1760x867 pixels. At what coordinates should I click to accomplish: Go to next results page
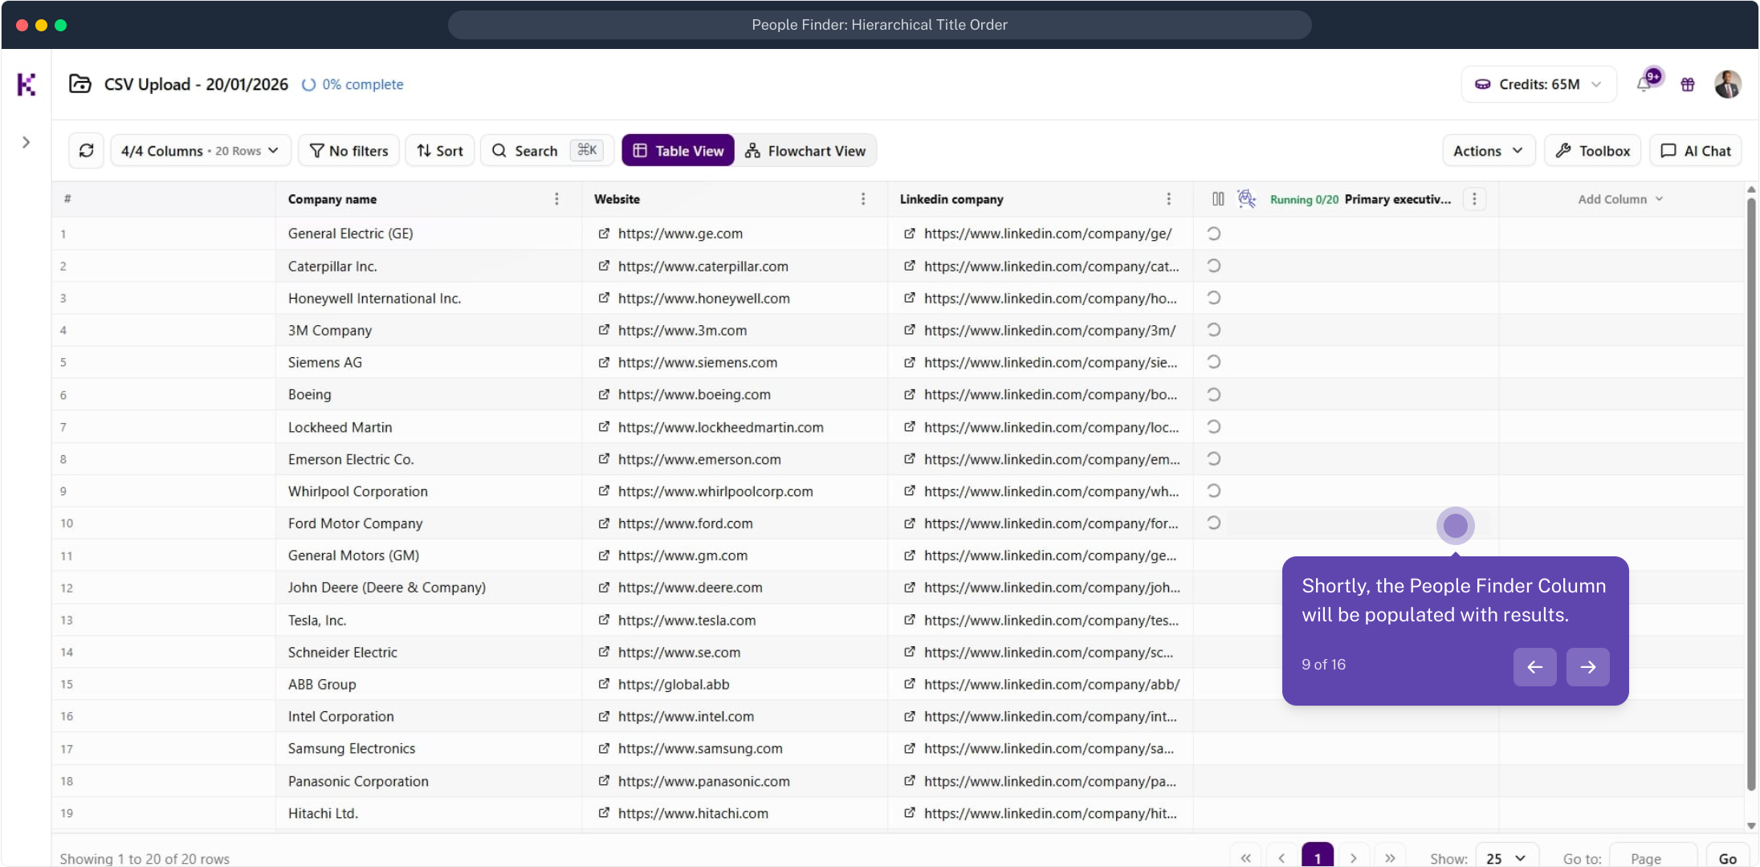click(1354, 858)
